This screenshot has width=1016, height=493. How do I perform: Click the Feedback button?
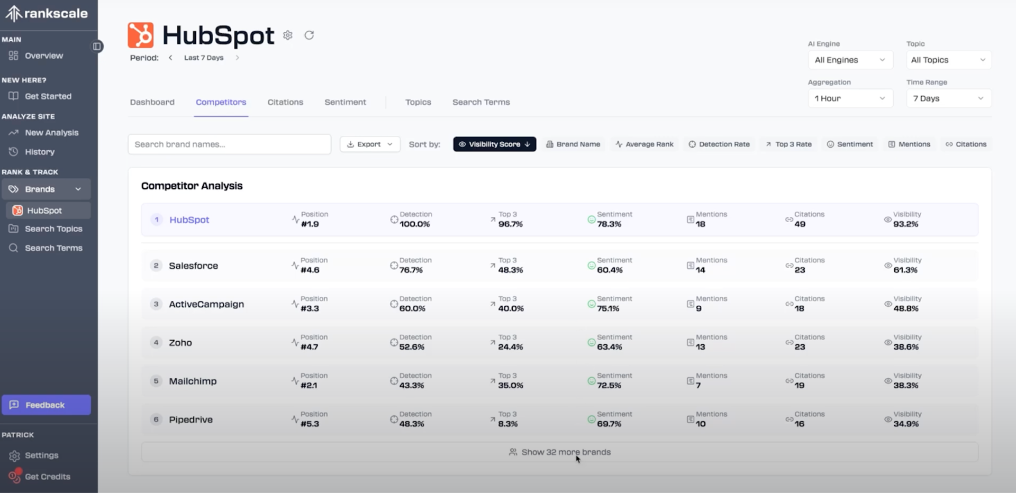tap(46, 405)
